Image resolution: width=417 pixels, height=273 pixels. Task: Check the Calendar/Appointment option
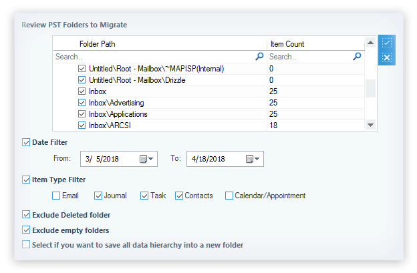pos(229,196)
